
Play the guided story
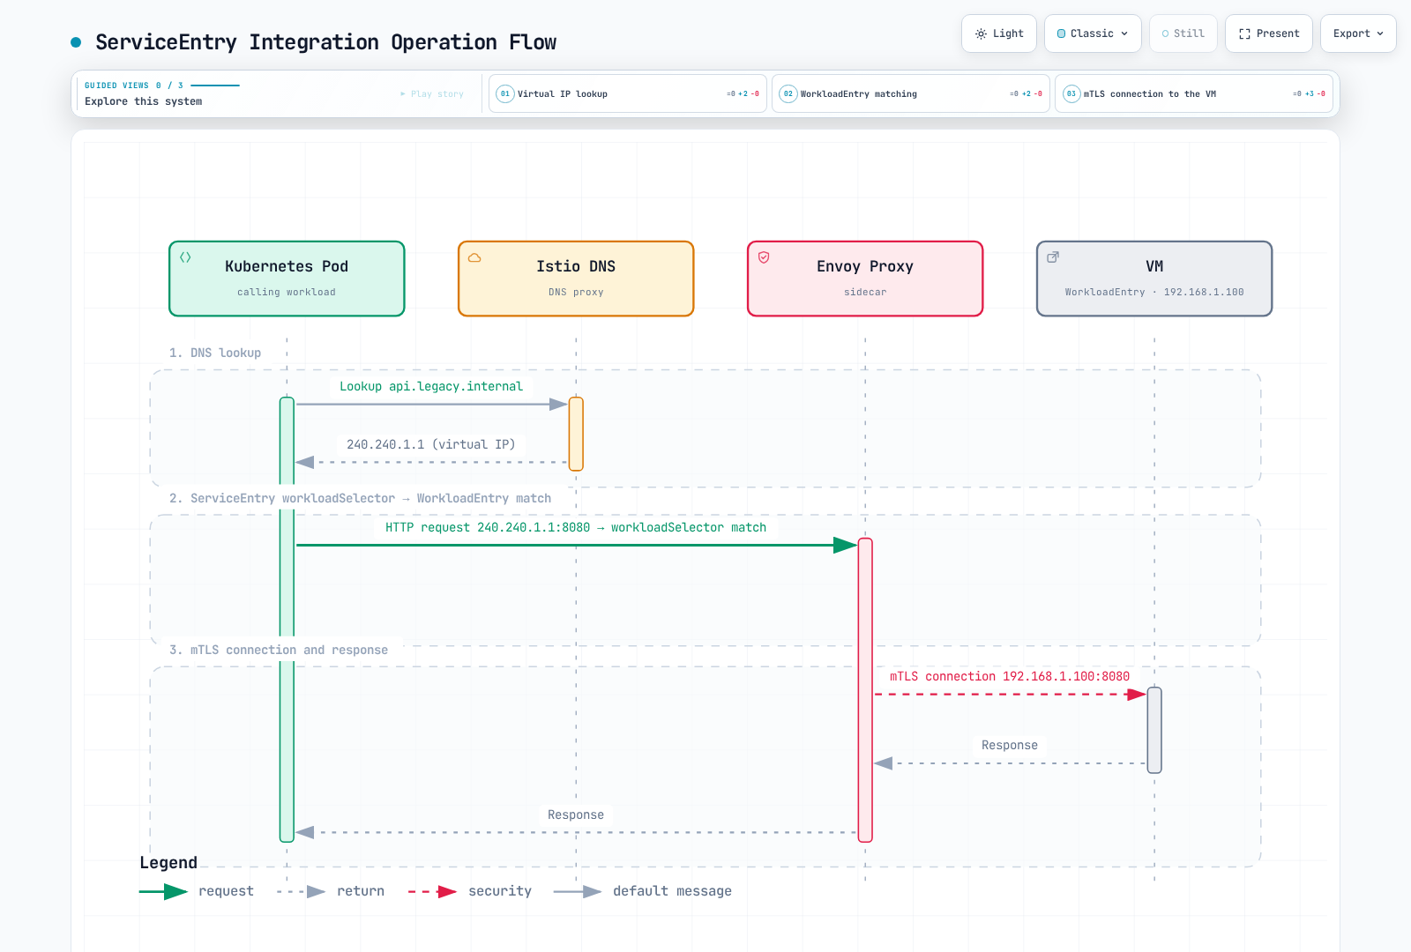[x=432, y=93]
